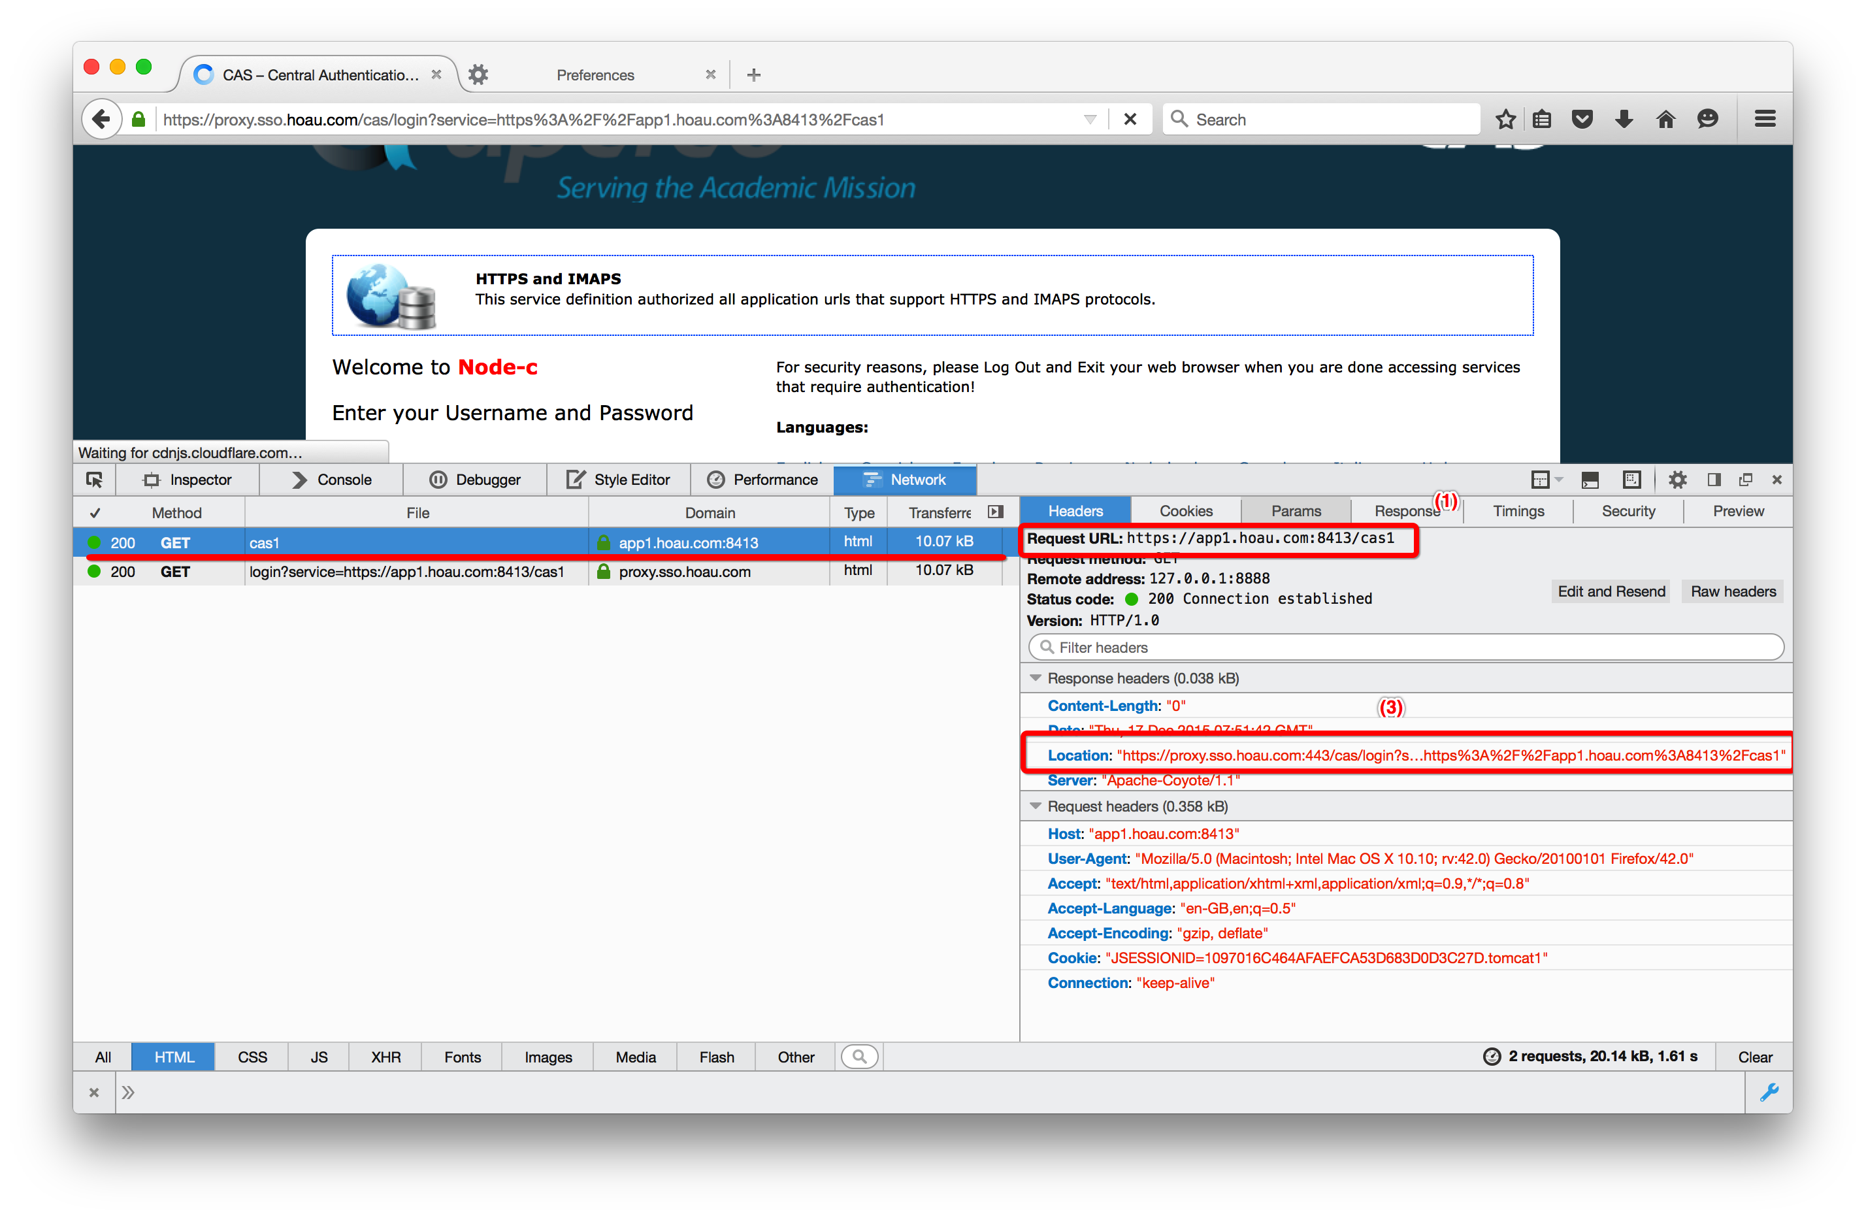
Task: Activate the element picker tool in devtools
Action: tap(94, 479)
